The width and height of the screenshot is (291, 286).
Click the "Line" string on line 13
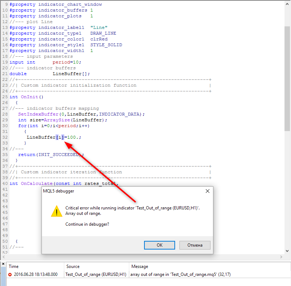(x=99, y=27)
